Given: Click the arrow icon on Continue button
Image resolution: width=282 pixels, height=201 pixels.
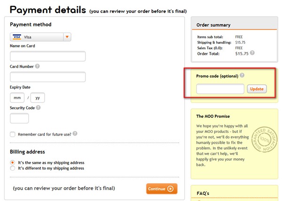Looking at the screenshot, I should (171, 189).
